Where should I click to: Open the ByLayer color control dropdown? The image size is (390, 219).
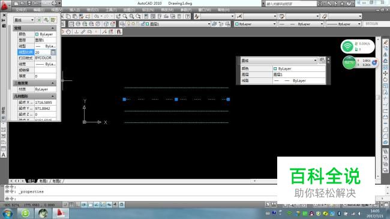255,24
